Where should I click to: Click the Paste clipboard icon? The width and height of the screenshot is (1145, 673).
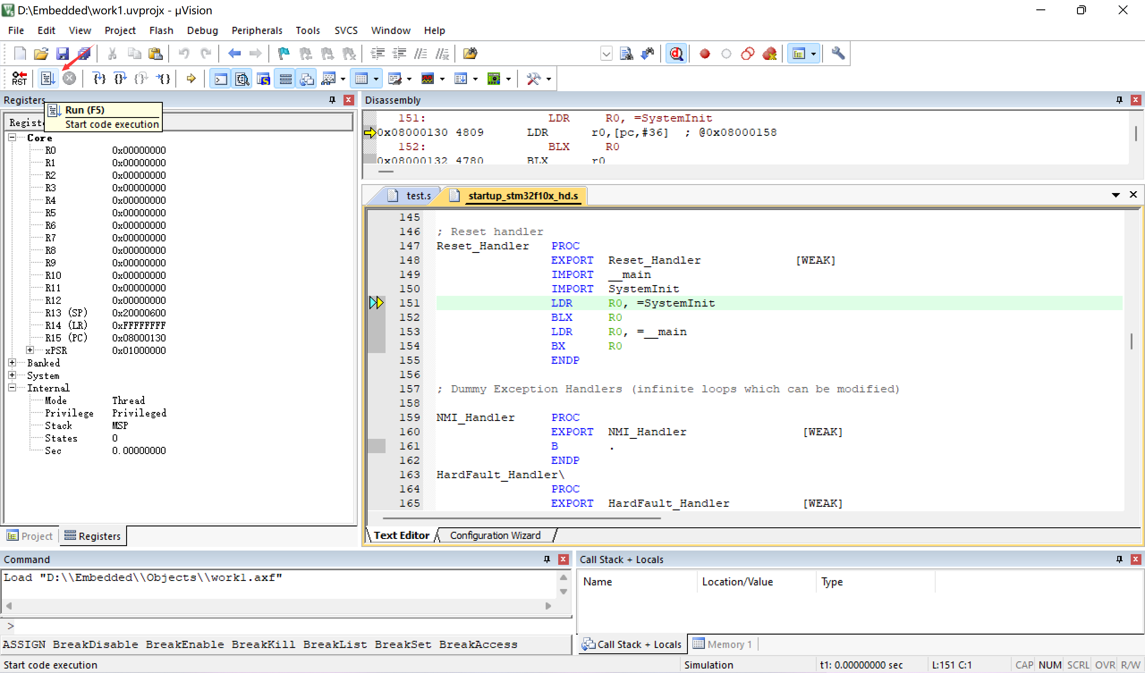click(x=155, y=54)
